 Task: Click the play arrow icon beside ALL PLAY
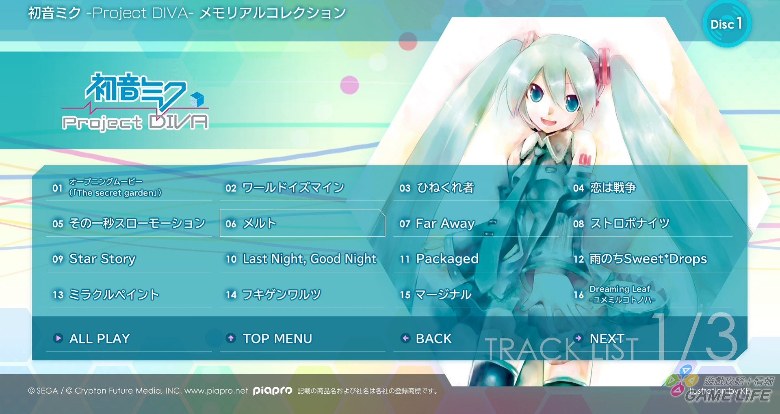pyautogui.click(x=58, y=338)
